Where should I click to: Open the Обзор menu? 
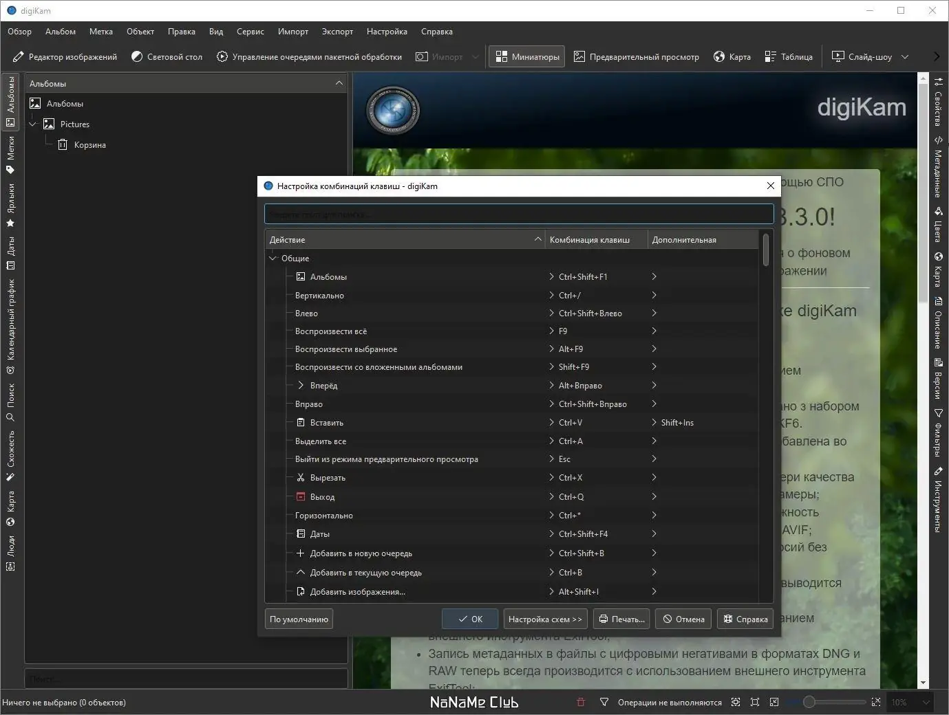(x=20, y=32)
